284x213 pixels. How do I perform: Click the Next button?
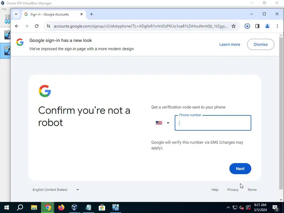tap(240, 169)
